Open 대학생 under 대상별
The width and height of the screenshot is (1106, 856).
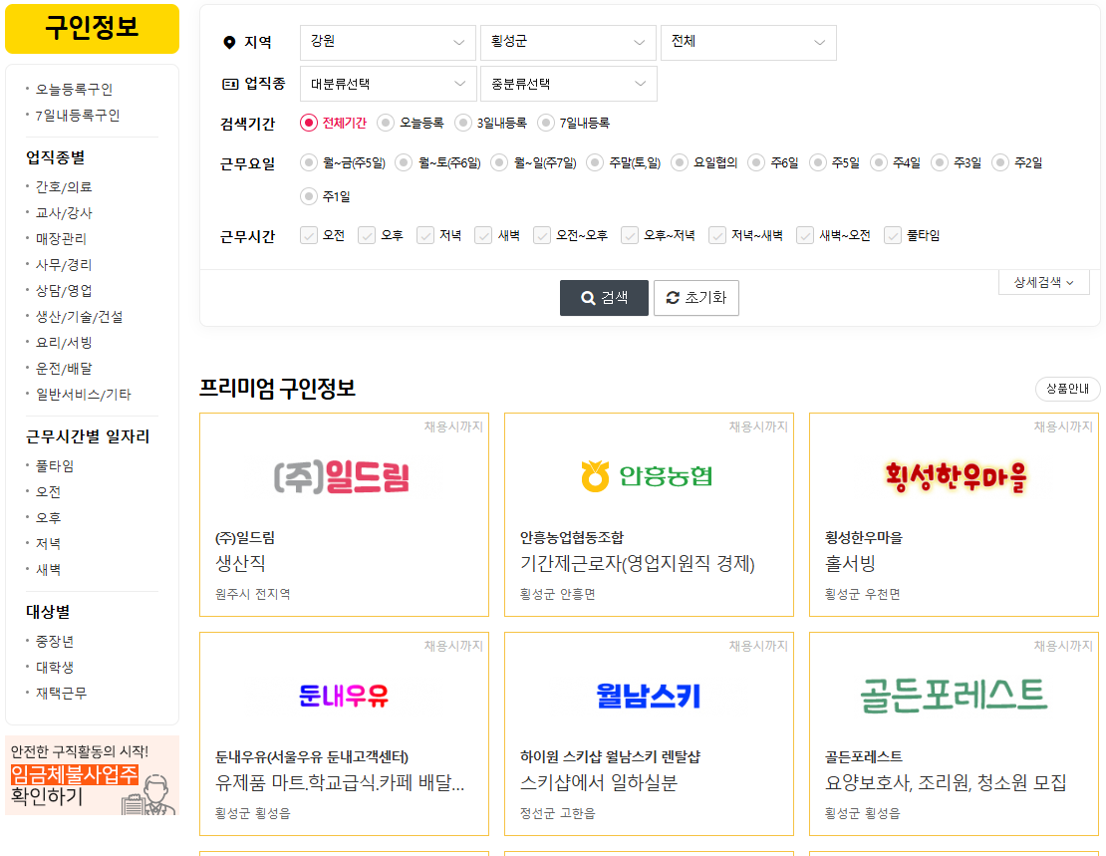pos(55,667)
